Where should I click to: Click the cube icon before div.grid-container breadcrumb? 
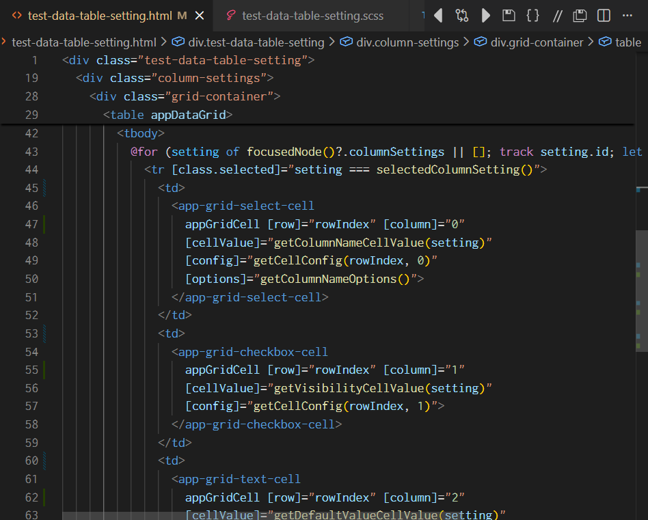click(481, 42)
